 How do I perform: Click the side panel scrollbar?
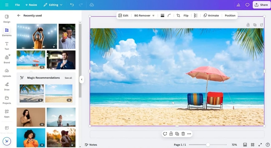(x=80, y=61)
